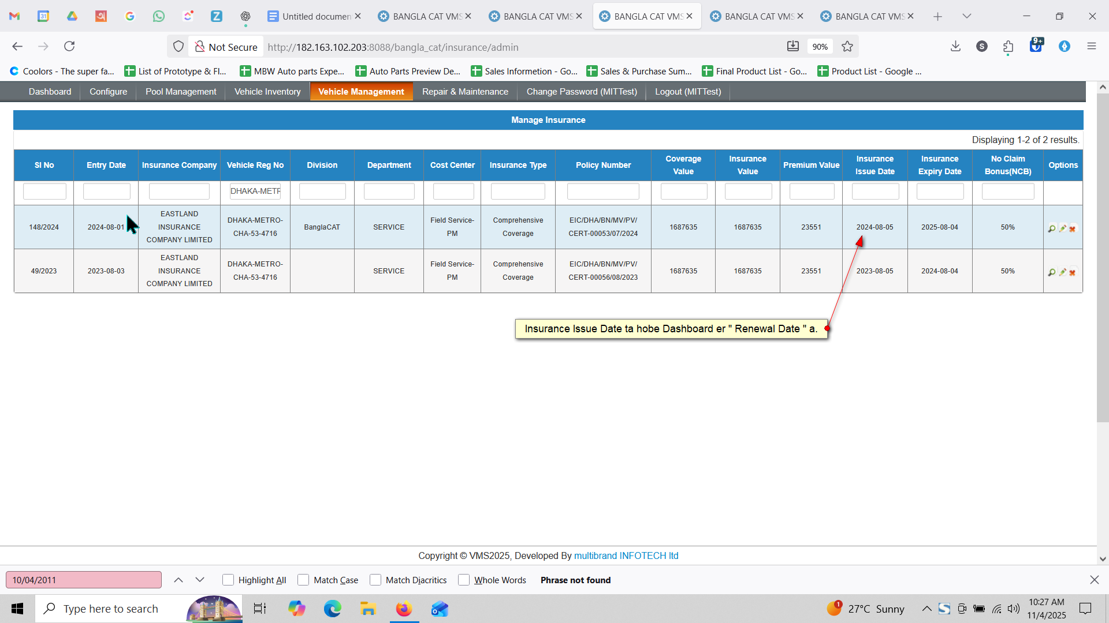Screen dimensions: 1109x623
Task: Enable Whole Words option
Action: pos(464,580)
